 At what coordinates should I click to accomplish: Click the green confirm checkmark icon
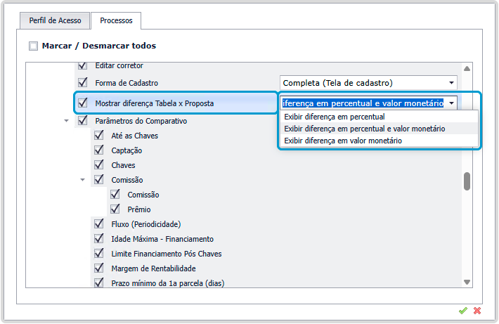[462, 310]
